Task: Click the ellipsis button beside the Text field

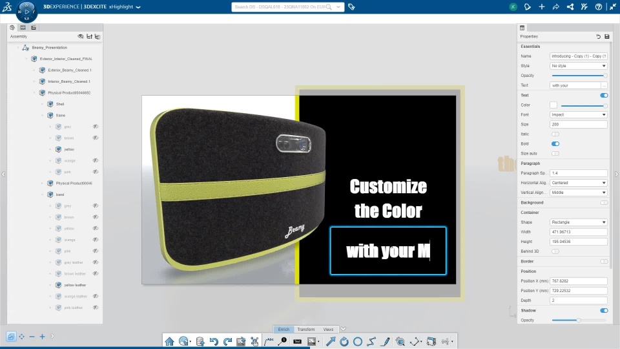Action: [604, 85]
